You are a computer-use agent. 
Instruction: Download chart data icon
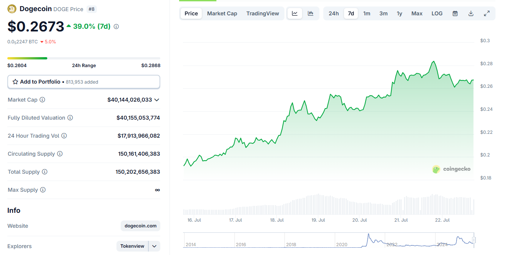(x=471, y=13)
